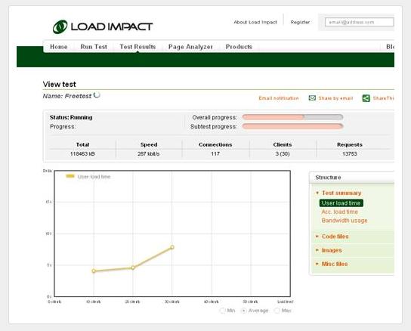Click the Name: Freetest label
Viewport: 411px width, 331px height.
pyautogui.click(x=67, y=96)
